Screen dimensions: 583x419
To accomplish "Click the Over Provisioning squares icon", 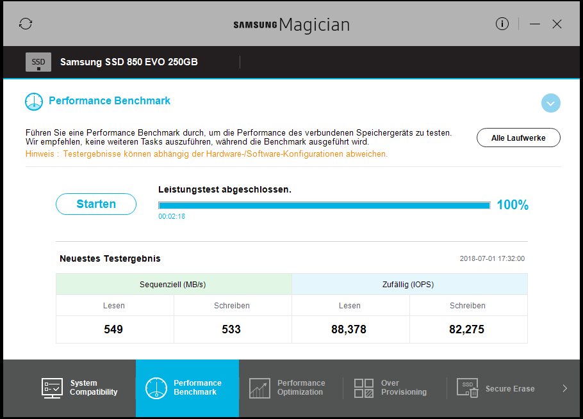I will tap(364, 388).
